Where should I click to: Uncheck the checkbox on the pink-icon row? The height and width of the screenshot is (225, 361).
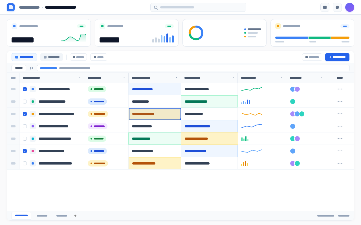pyautogui.click(x=25, y=151)
